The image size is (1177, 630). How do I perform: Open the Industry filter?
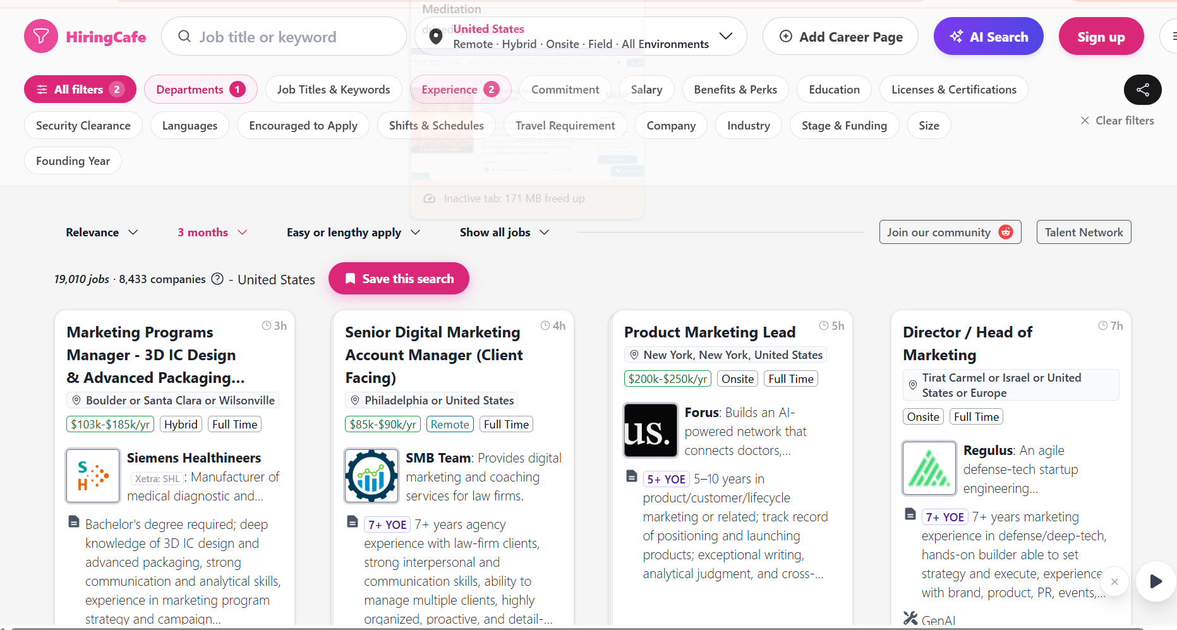[749, 126]
